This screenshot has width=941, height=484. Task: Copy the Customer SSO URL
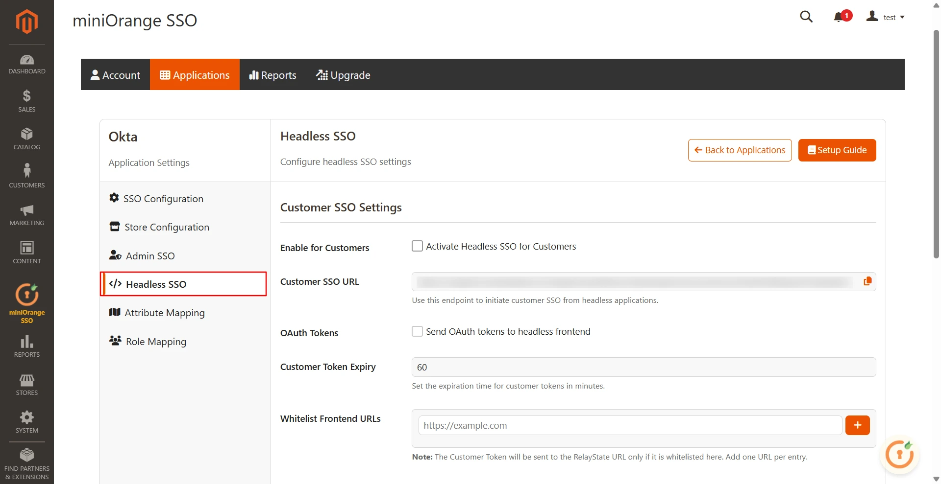867,281
